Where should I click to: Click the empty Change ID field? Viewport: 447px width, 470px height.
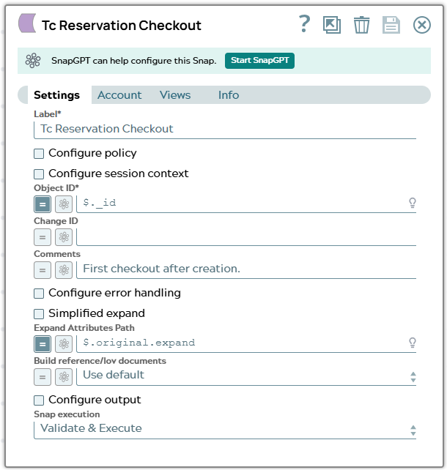pos(246,236)
